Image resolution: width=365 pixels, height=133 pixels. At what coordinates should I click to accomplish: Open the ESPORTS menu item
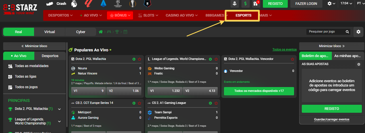pyautogui.click(x=243, y=15)
